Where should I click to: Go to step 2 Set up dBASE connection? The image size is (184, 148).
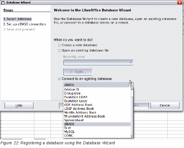tap(24, 24)
